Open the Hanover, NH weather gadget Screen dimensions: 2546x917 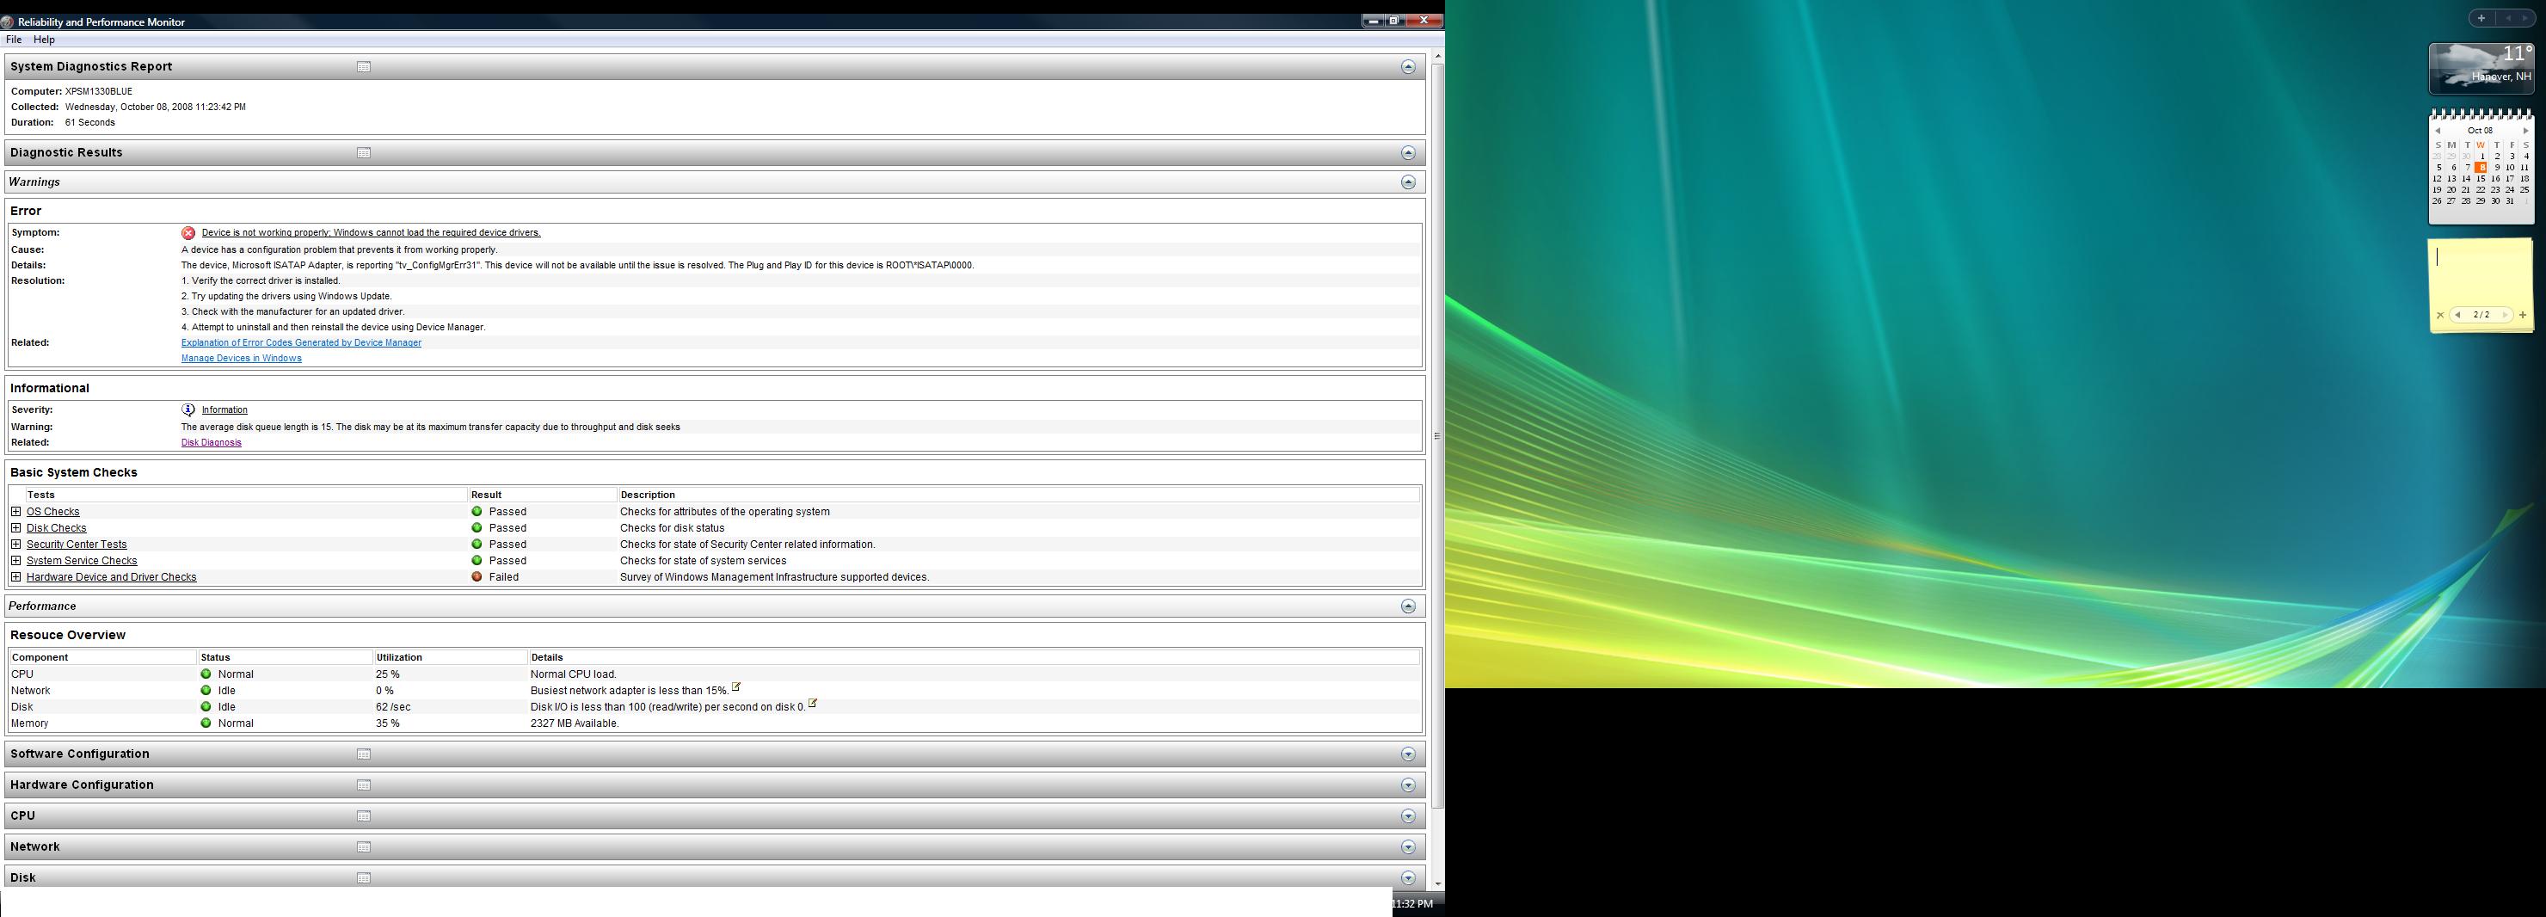coord(2481,68)
